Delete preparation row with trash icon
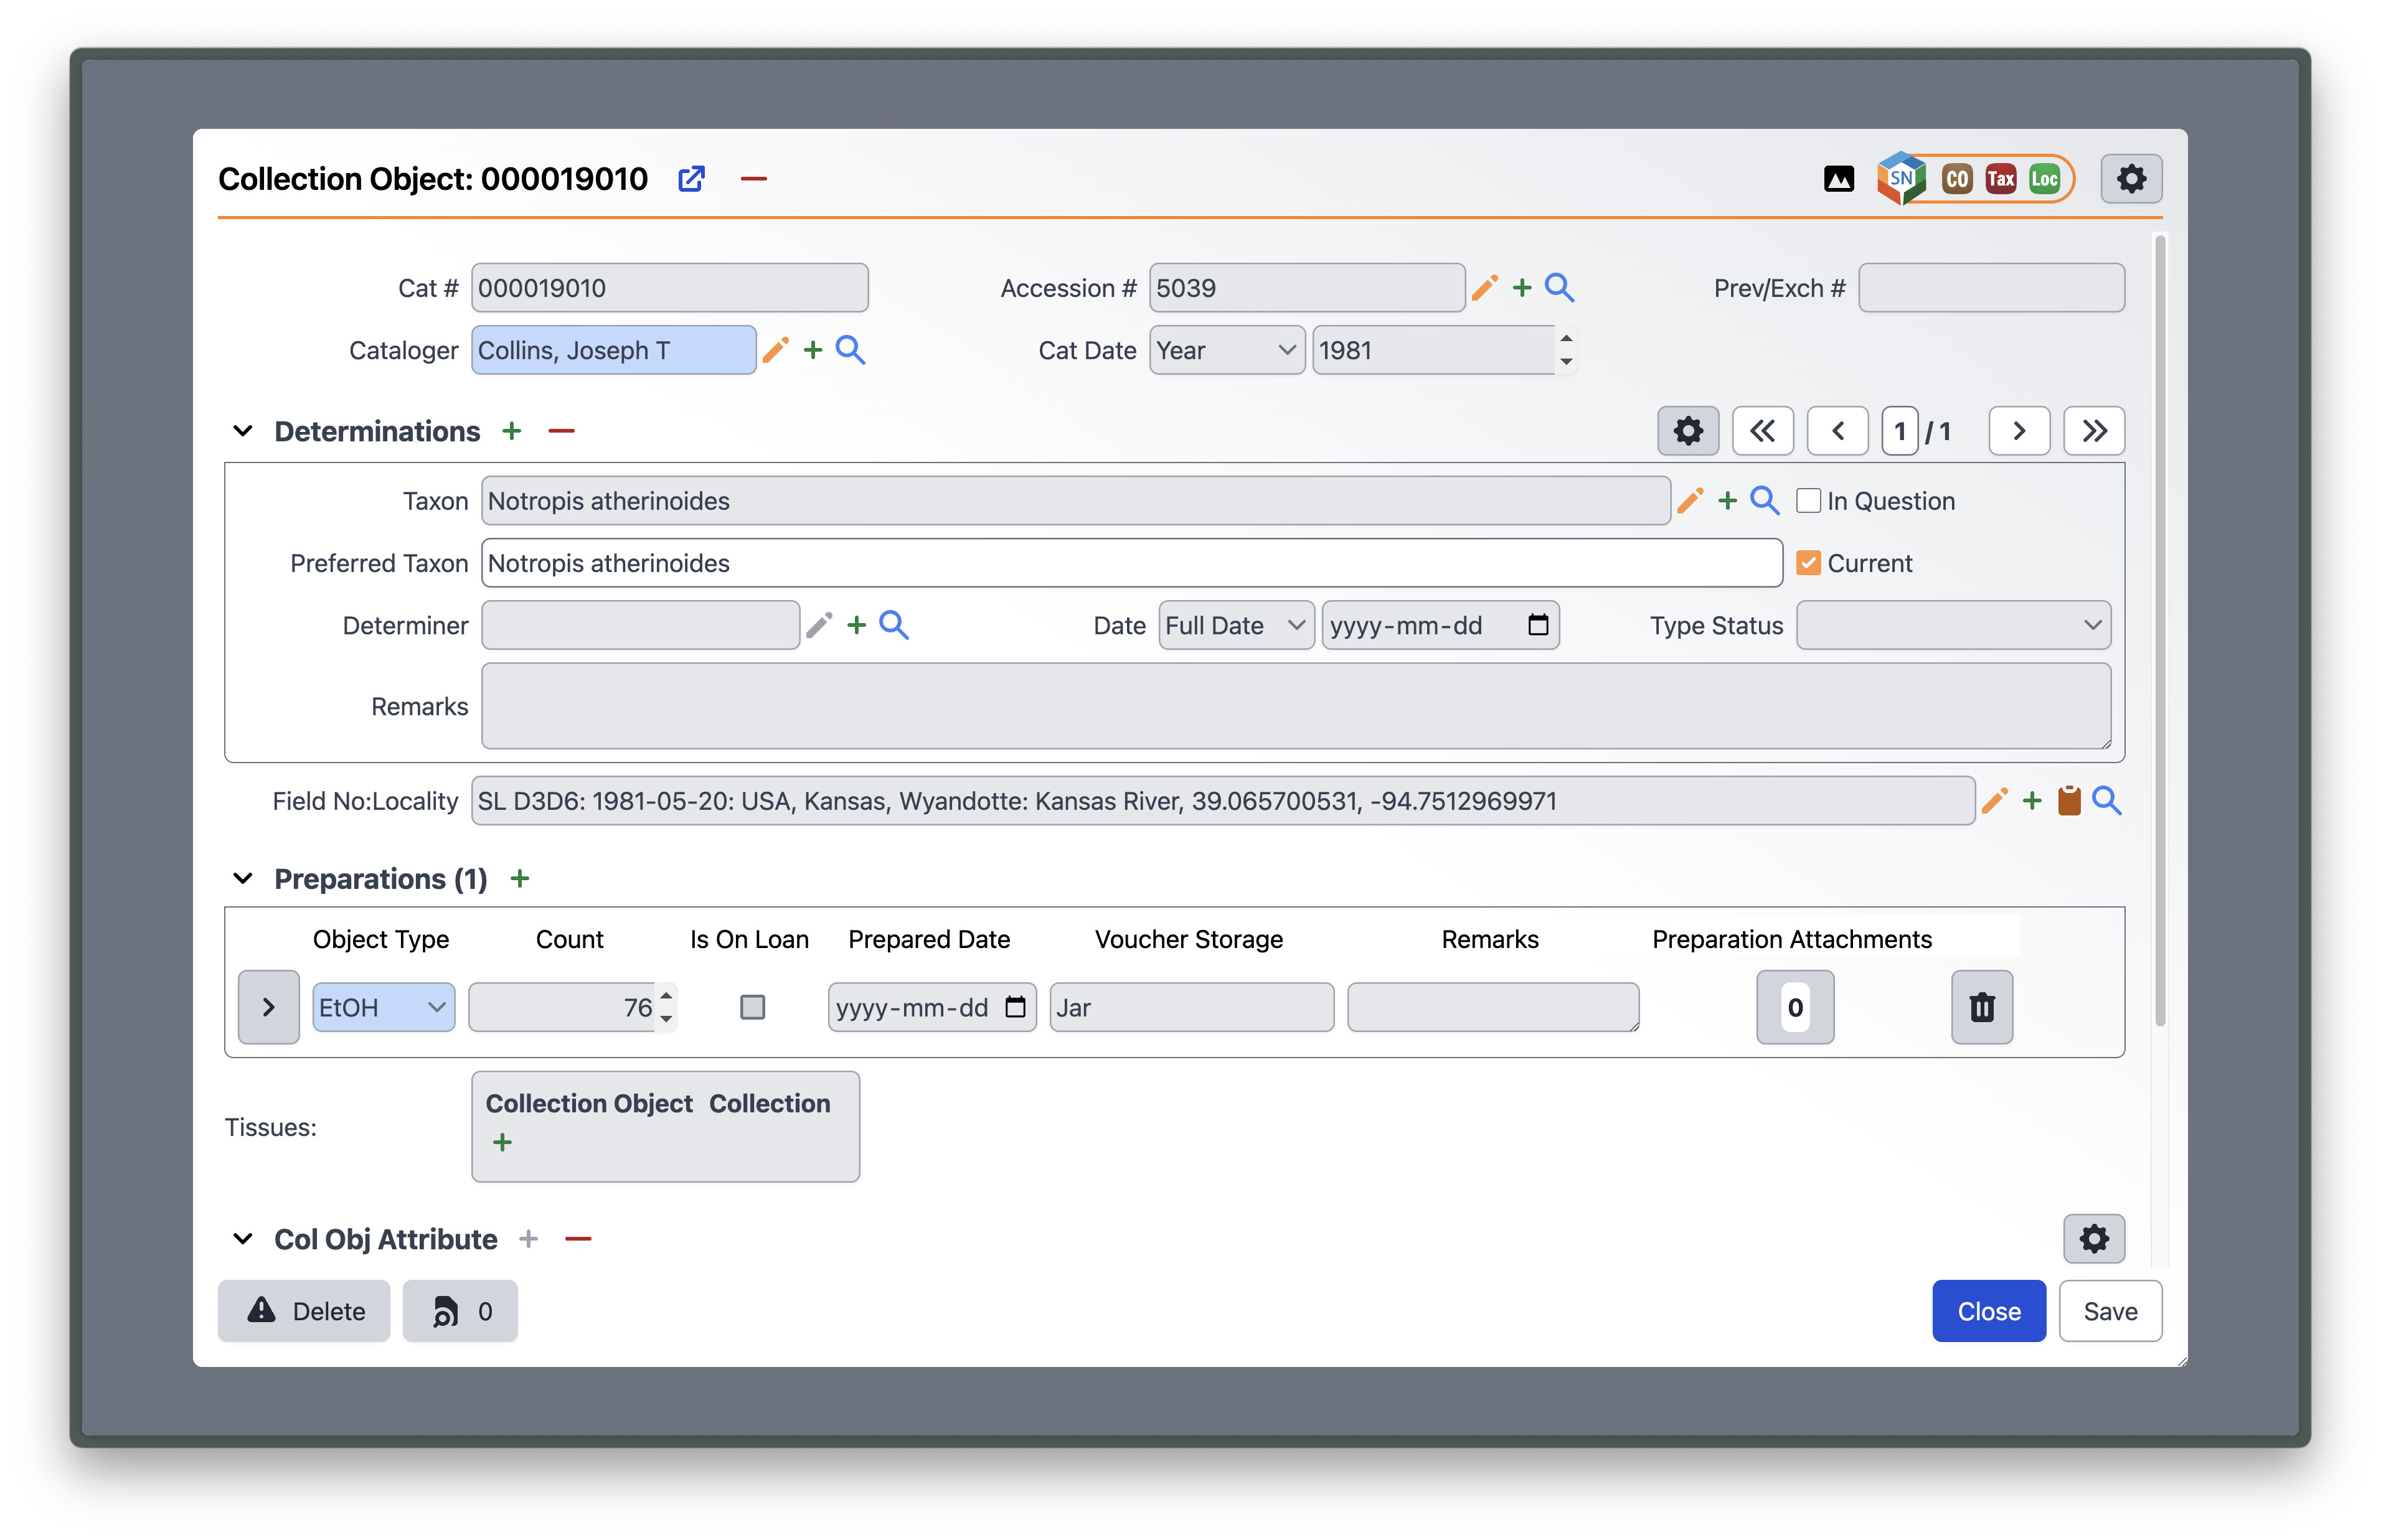This screenshot has height=1540, width=2381. [1981, 1007]
